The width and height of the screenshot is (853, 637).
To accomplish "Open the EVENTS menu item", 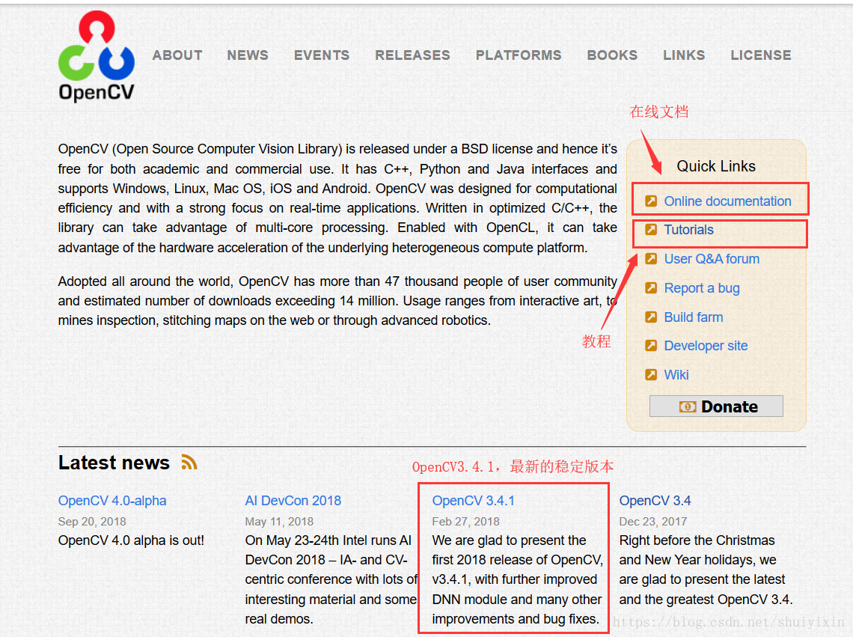I will coord(322,55).
